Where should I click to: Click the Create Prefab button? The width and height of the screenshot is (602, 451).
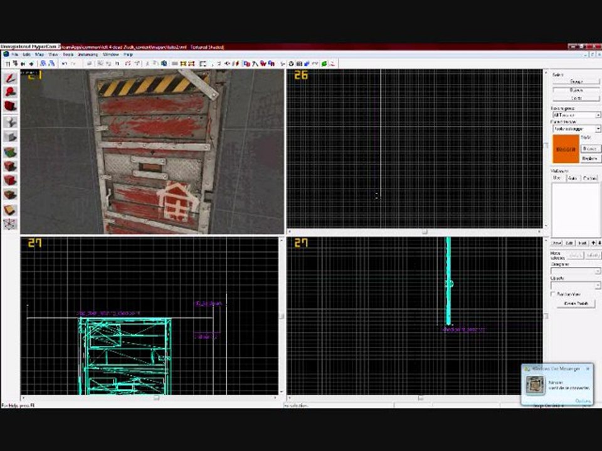tap(576, 303)
